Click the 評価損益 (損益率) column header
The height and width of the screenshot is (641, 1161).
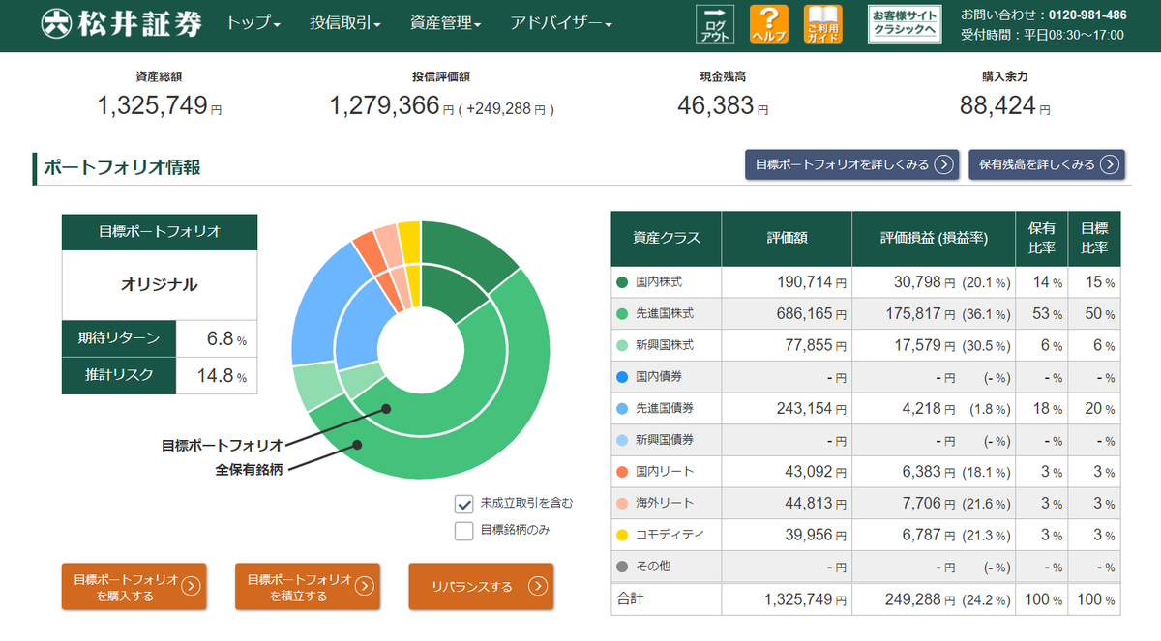pos(934,239)
